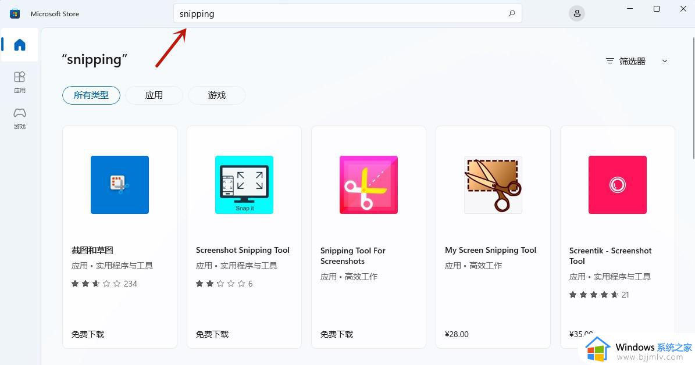Open Screentik app icon
695x365 pixels.
point(618,185)
